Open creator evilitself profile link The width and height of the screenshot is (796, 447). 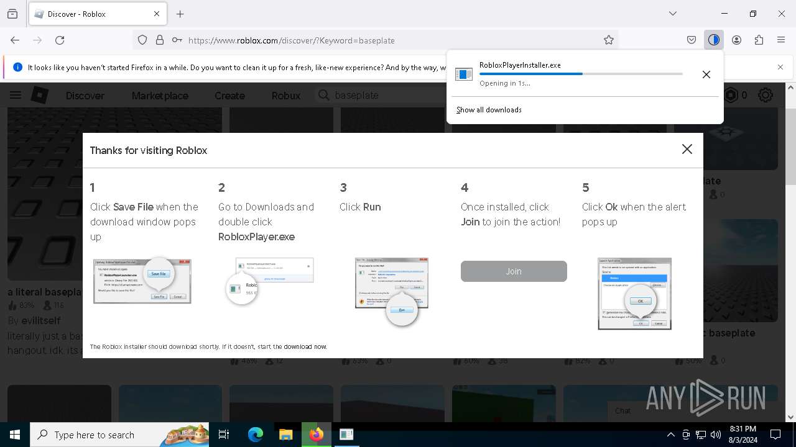(x=41, y=320)
